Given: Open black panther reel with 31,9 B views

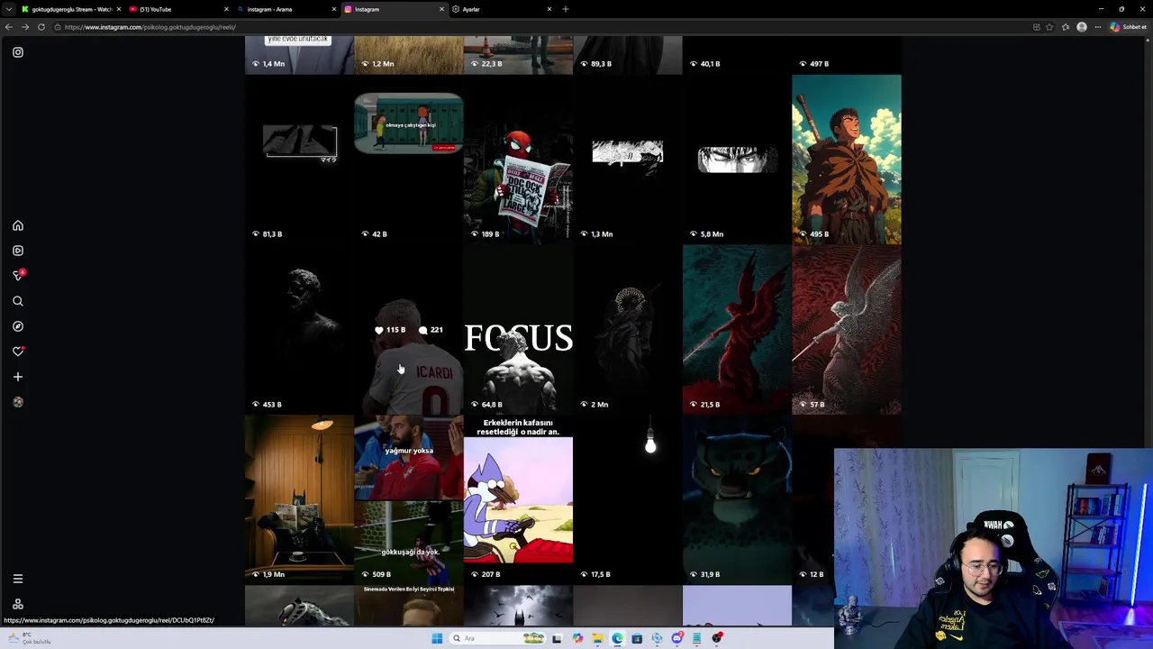Looking at the screenshot, I should click(x=737, y=499).
